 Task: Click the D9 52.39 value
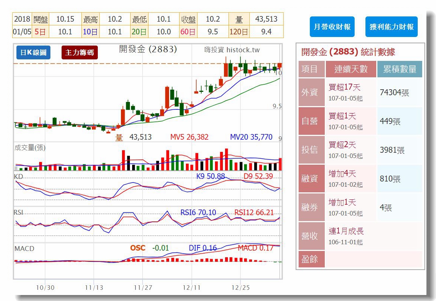(258, 176)
